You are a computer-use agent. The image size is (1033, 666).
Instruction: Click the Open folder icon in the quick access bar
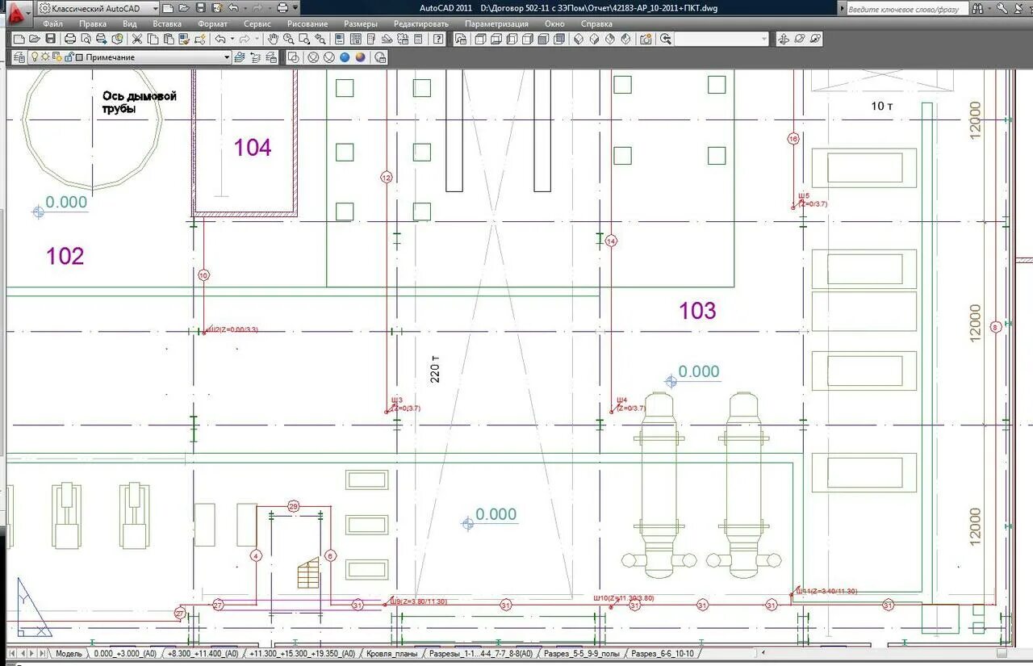click(x=184, y=8)
